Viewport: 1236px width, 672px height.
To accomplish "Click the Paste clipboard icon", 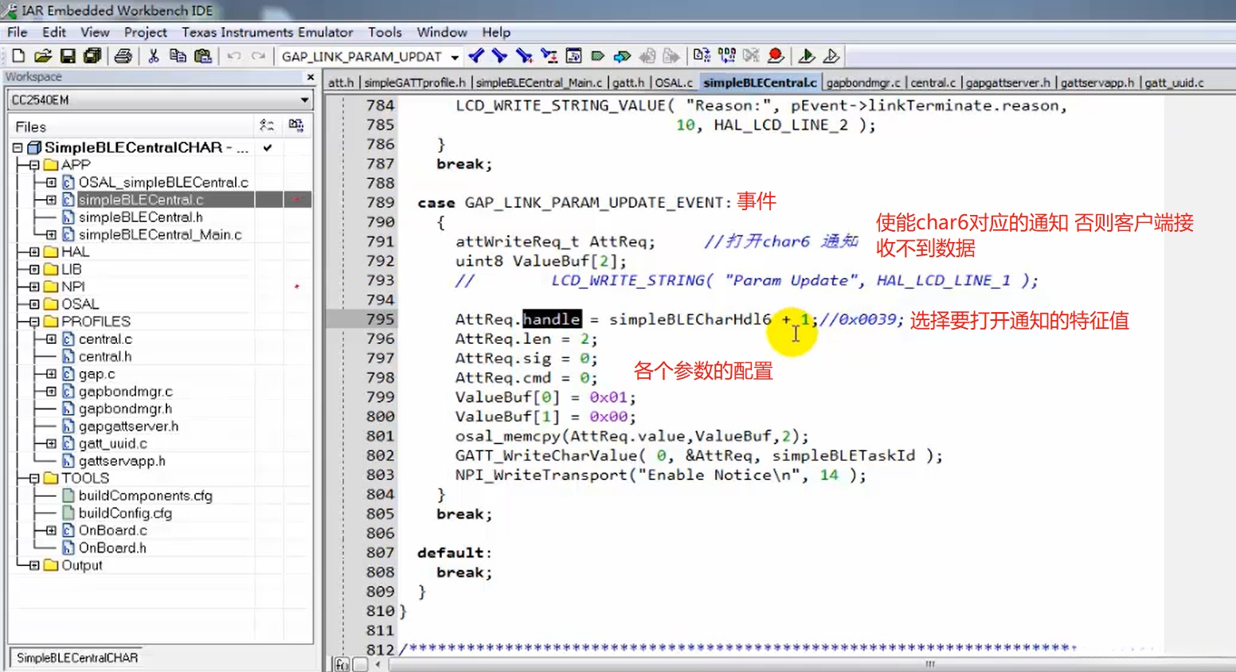I will tap(204, 56).
